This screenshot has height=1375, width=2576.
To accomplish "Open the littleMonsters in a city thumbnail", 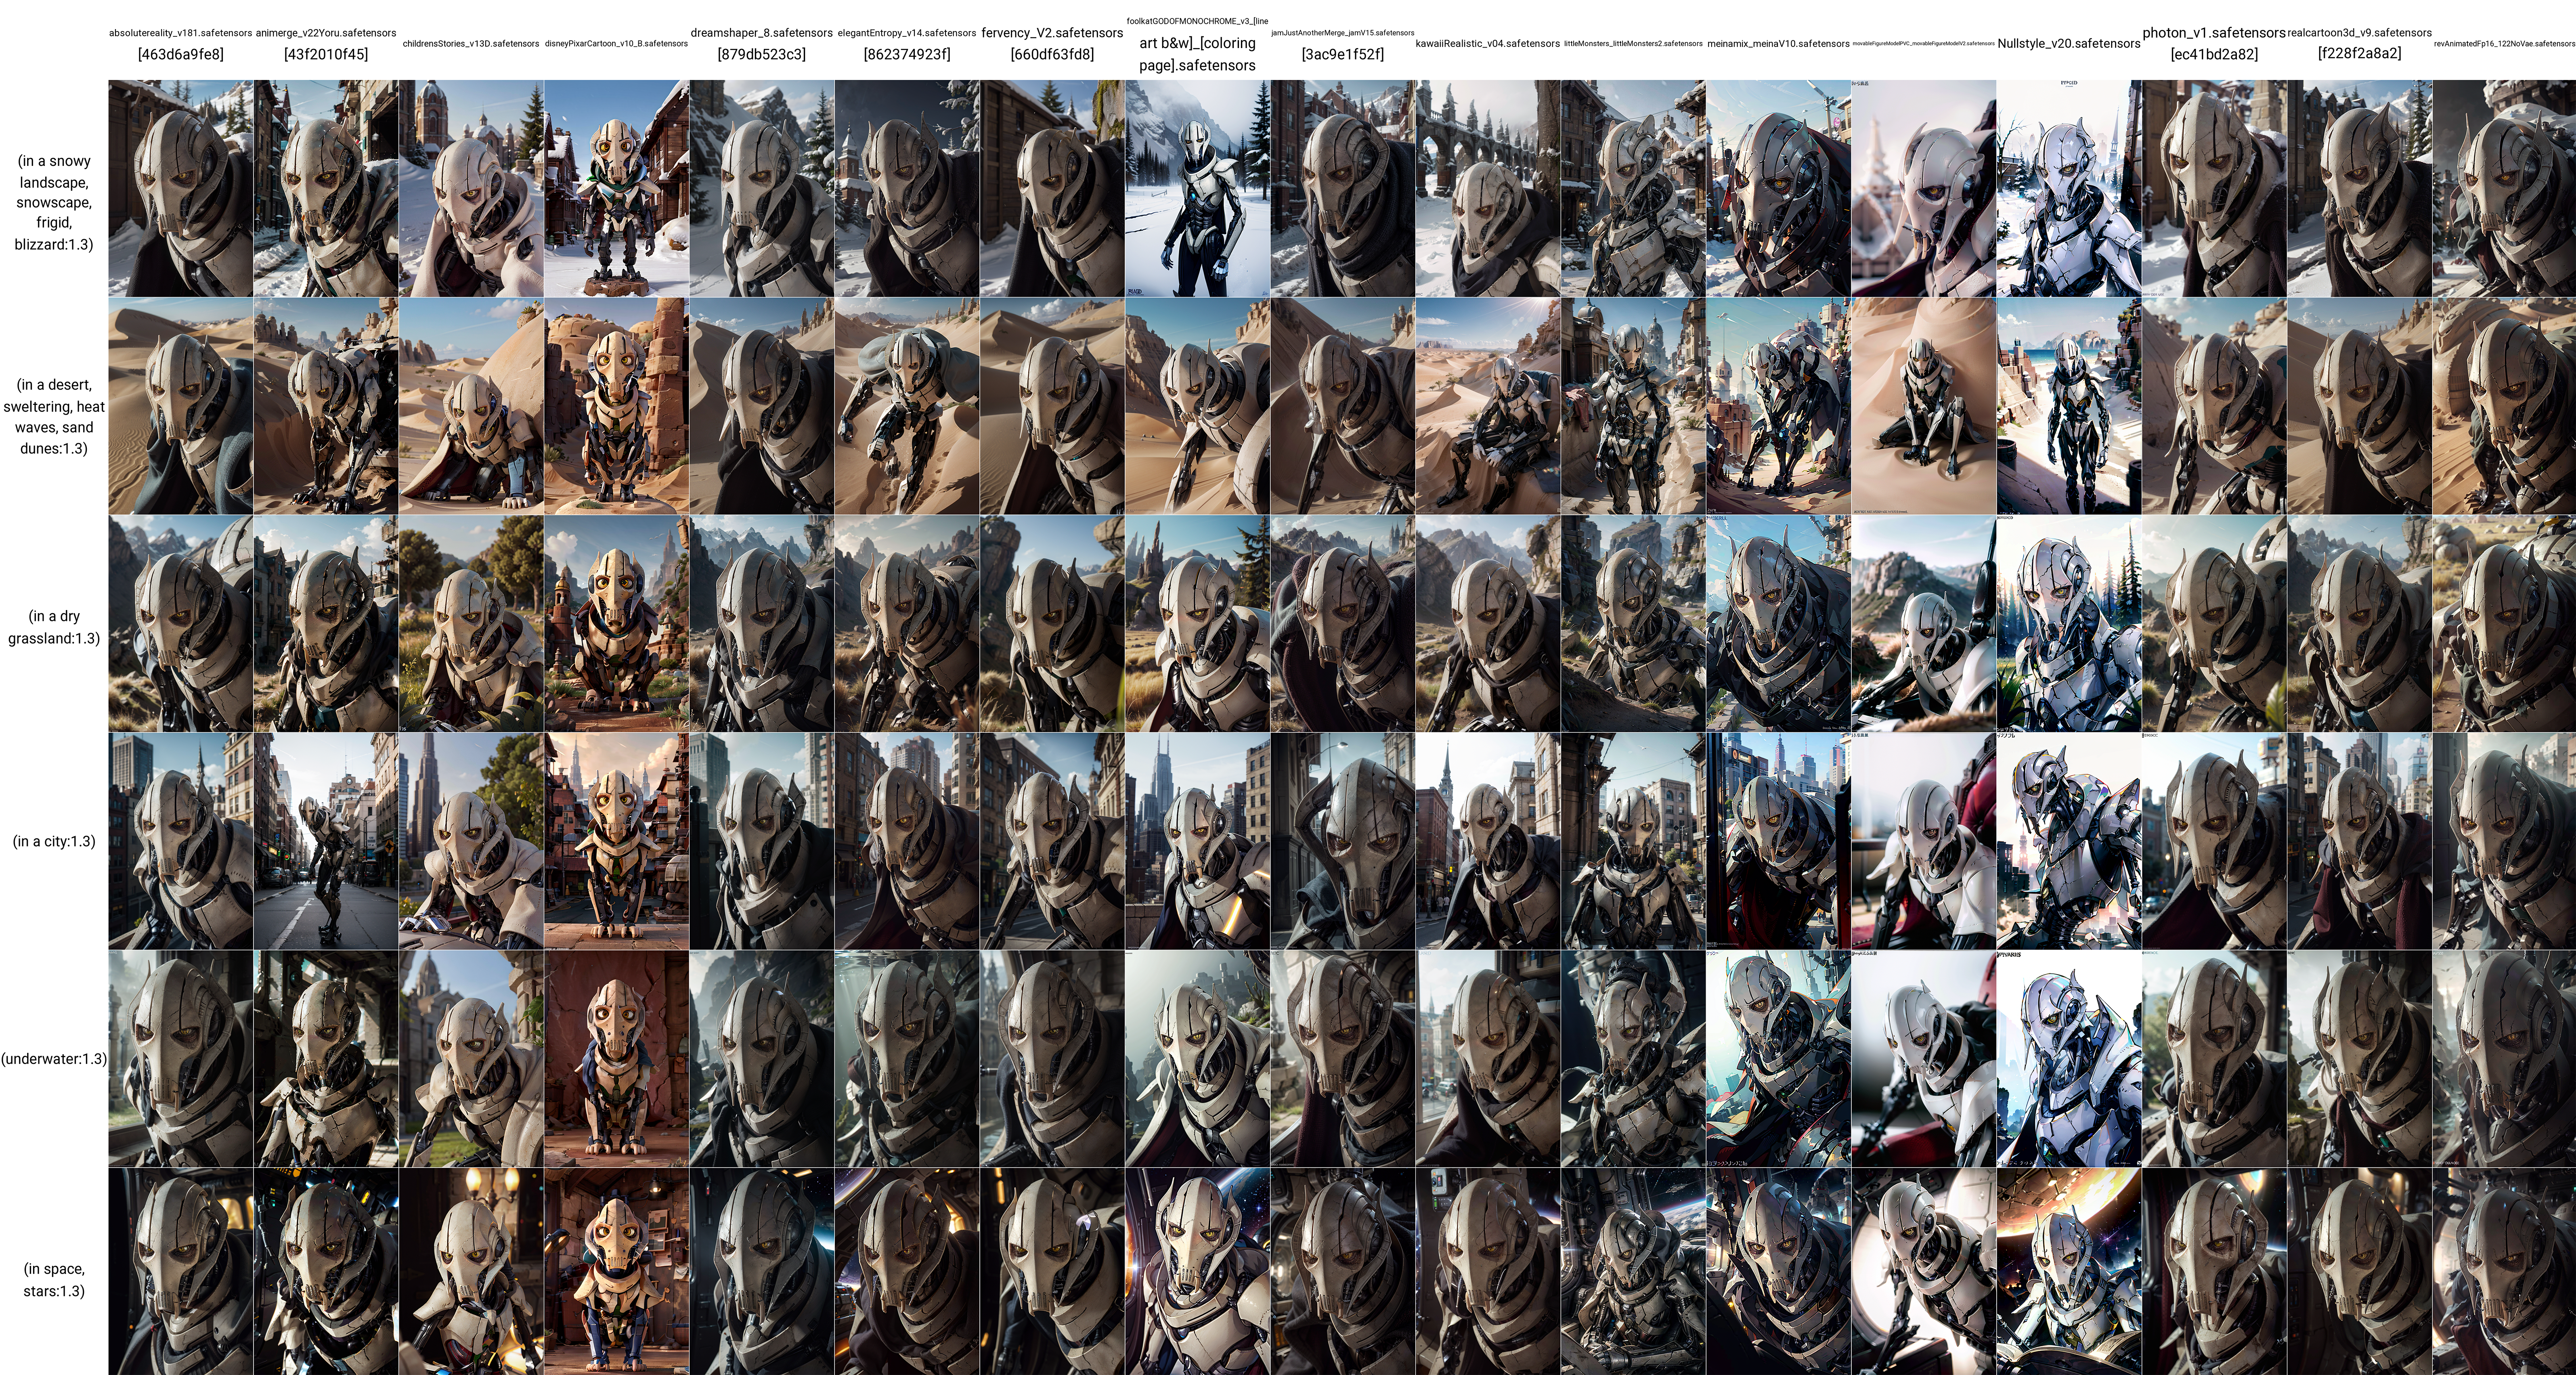I will coord(1633,840).
